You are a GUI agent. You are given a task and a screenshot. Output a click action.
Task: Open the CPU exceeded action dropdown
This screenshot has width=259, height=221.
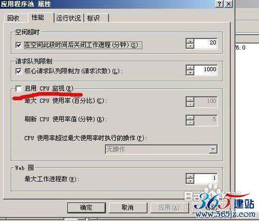pos(213,149)
